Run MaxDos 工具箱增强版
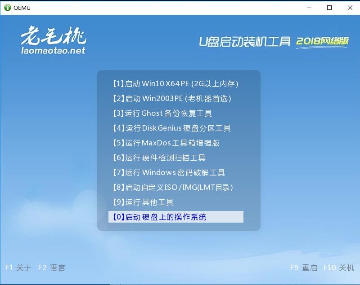The image size is (360, 285). click(x=166, y=143)
